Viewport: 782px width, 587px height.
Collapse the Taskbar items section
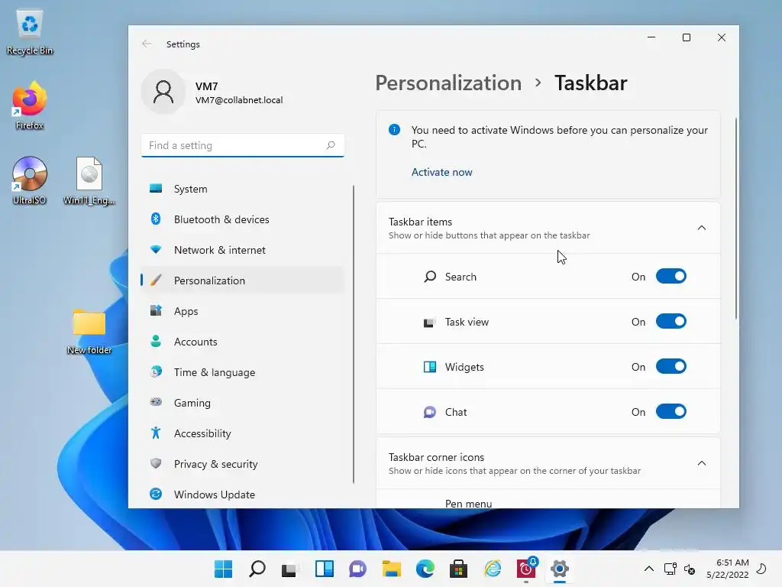point(701,228)
